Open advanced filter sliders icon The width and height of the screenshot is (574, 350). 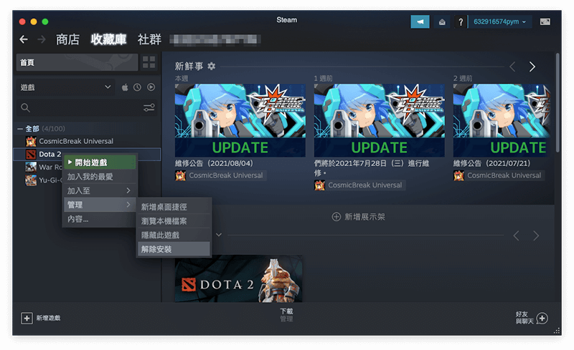(x=149, y=107)
